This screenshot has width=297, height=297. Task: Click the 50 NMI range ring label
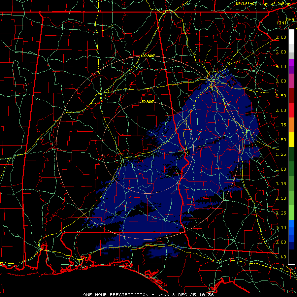[x=148, y=102]
